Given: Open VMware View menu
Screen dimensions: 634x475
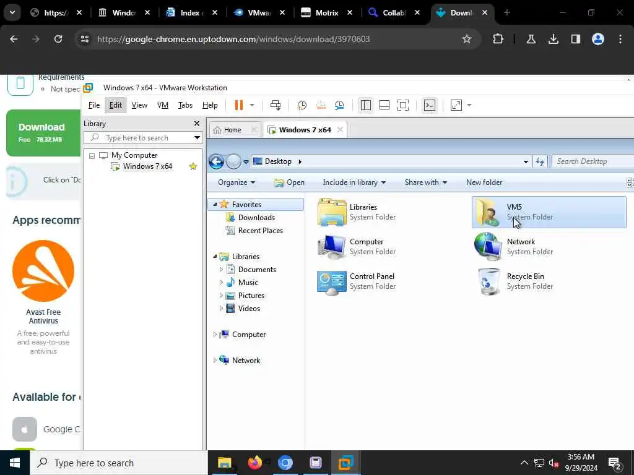Looking at the screenshot, I should [139, 105].
